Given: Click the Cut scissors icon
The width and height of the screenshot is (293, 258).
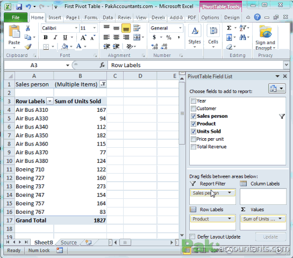Looking at the screenshot, I should click(27, 28).
